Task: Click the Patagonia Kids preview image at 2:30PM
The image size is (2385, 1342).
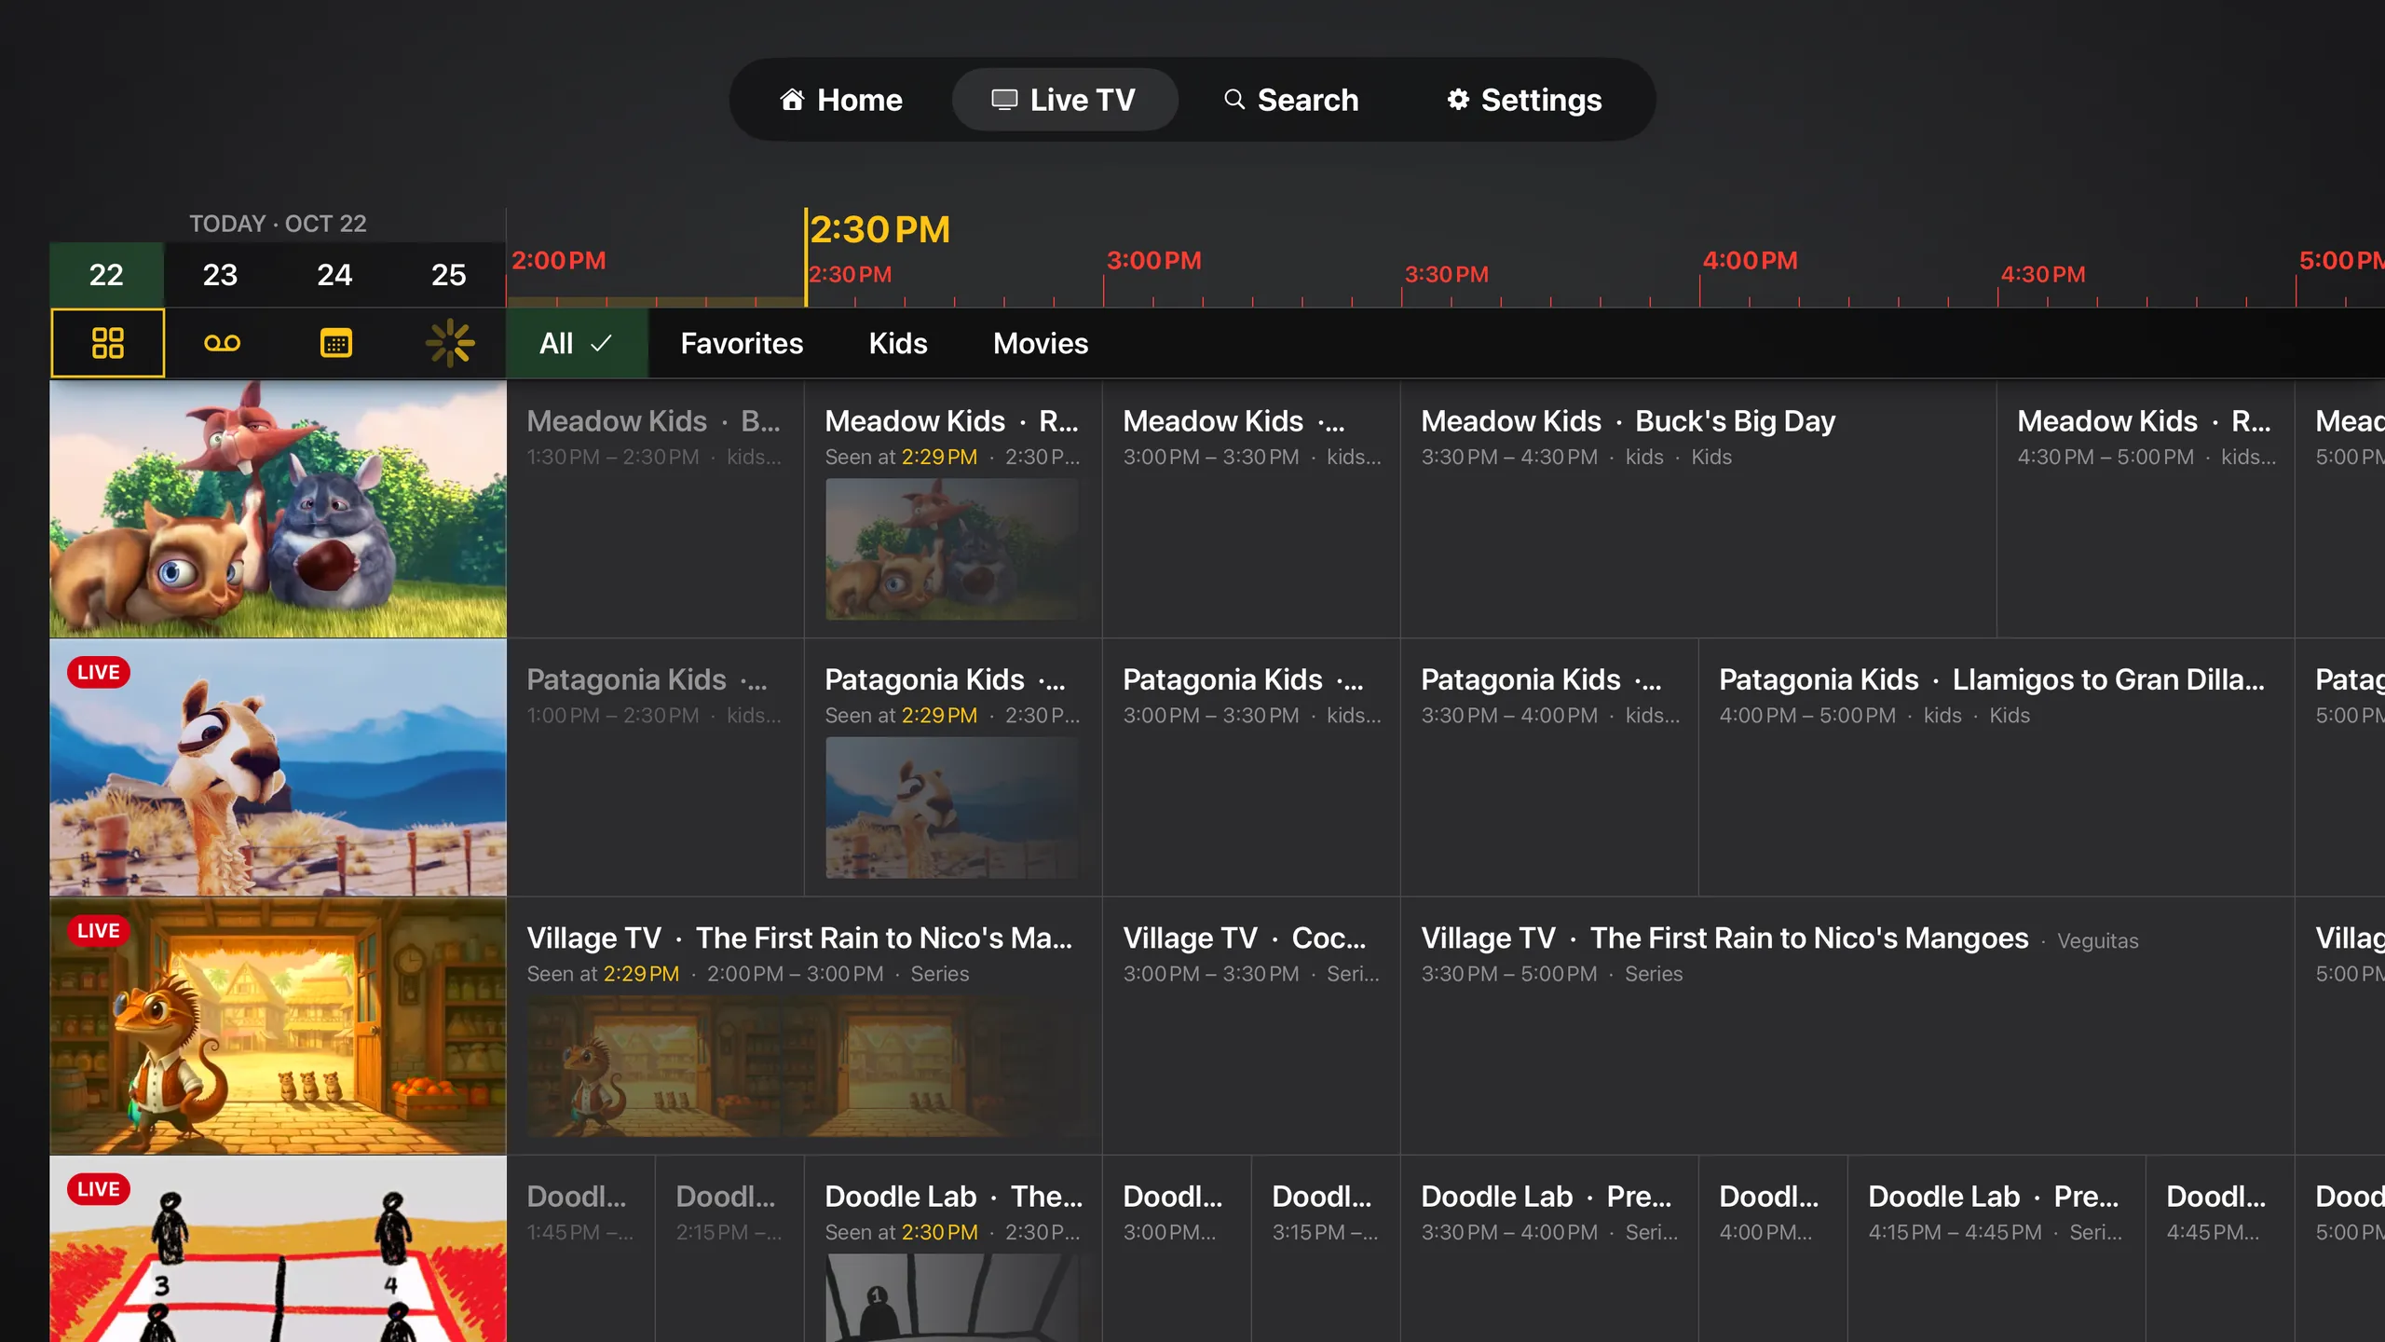Action: click(x=952, y=807)
